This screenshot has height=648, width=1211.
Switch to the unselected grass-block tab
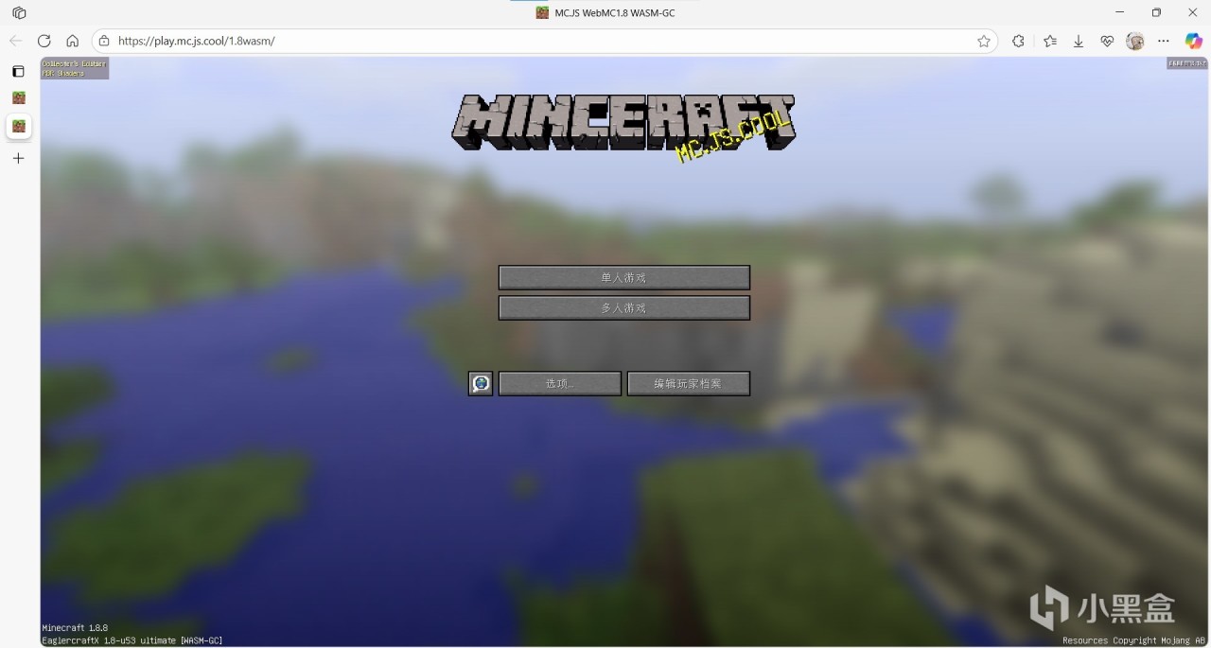click(x=18, y=97)
